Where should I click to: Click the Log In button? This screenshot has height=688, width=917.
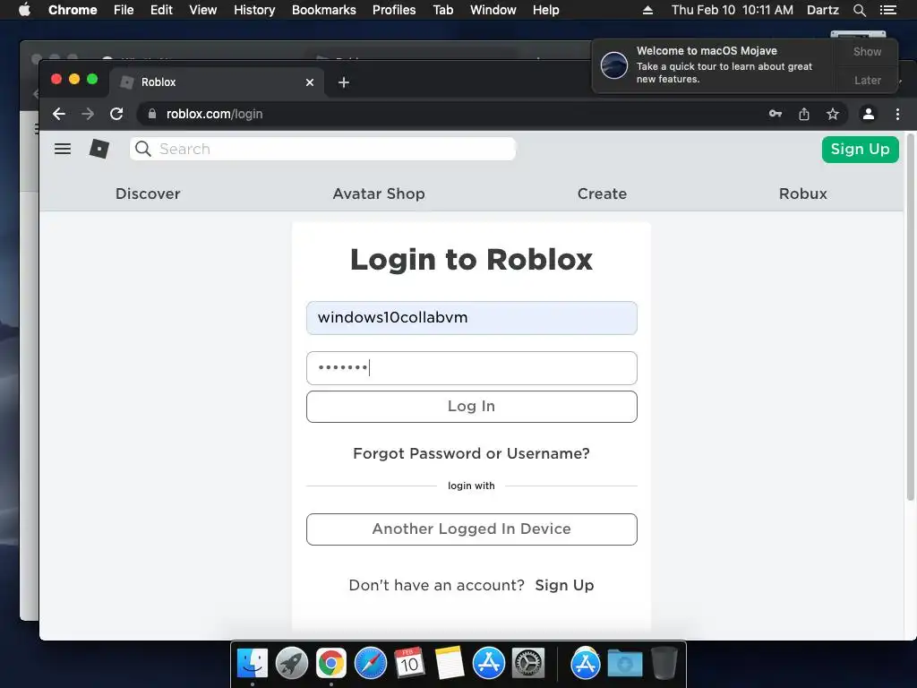coord(471,407)
